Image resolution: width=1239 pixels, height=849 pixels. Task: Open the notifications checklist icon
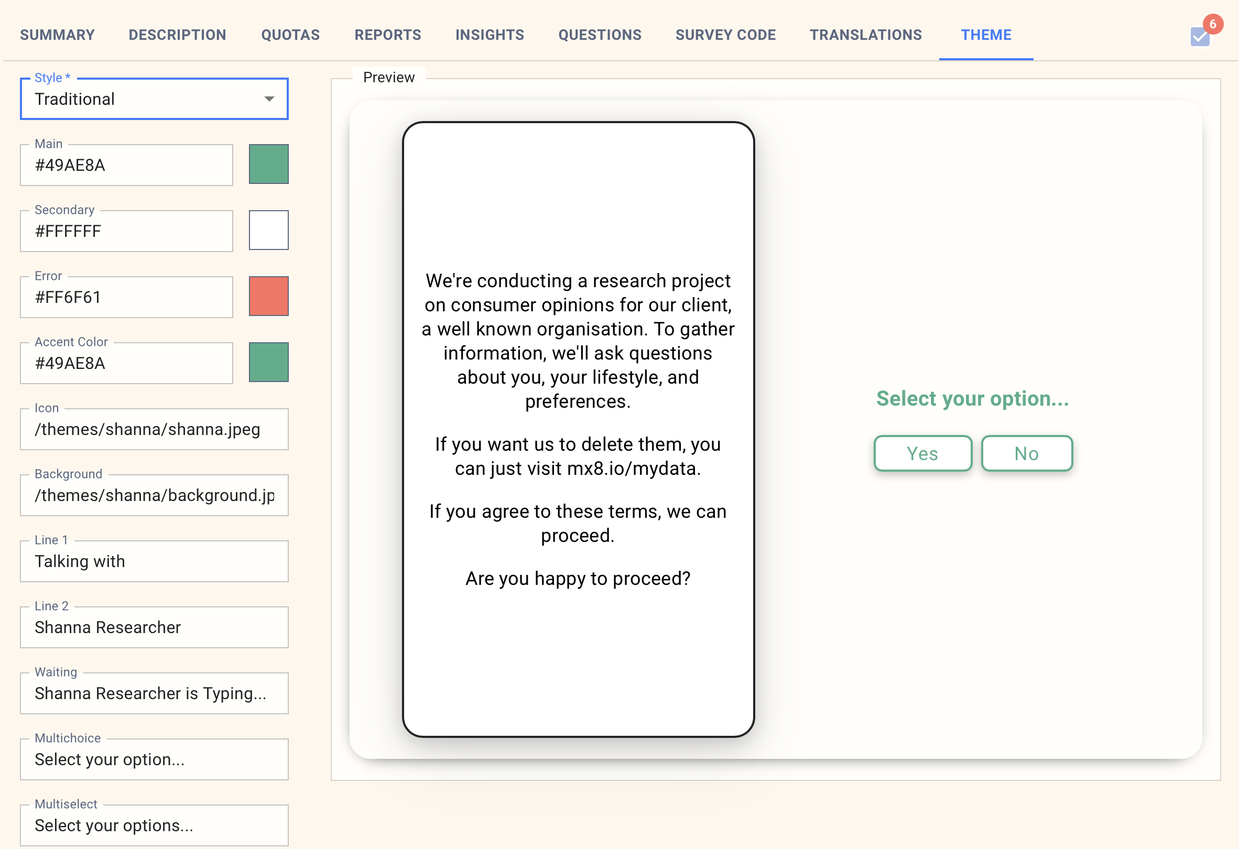point(1200,36)
